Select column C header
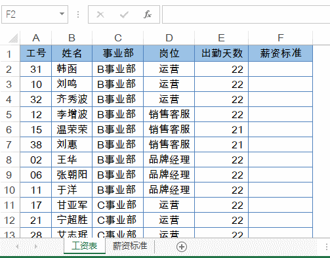Screen dimensions: 330x258 [118, 38]
